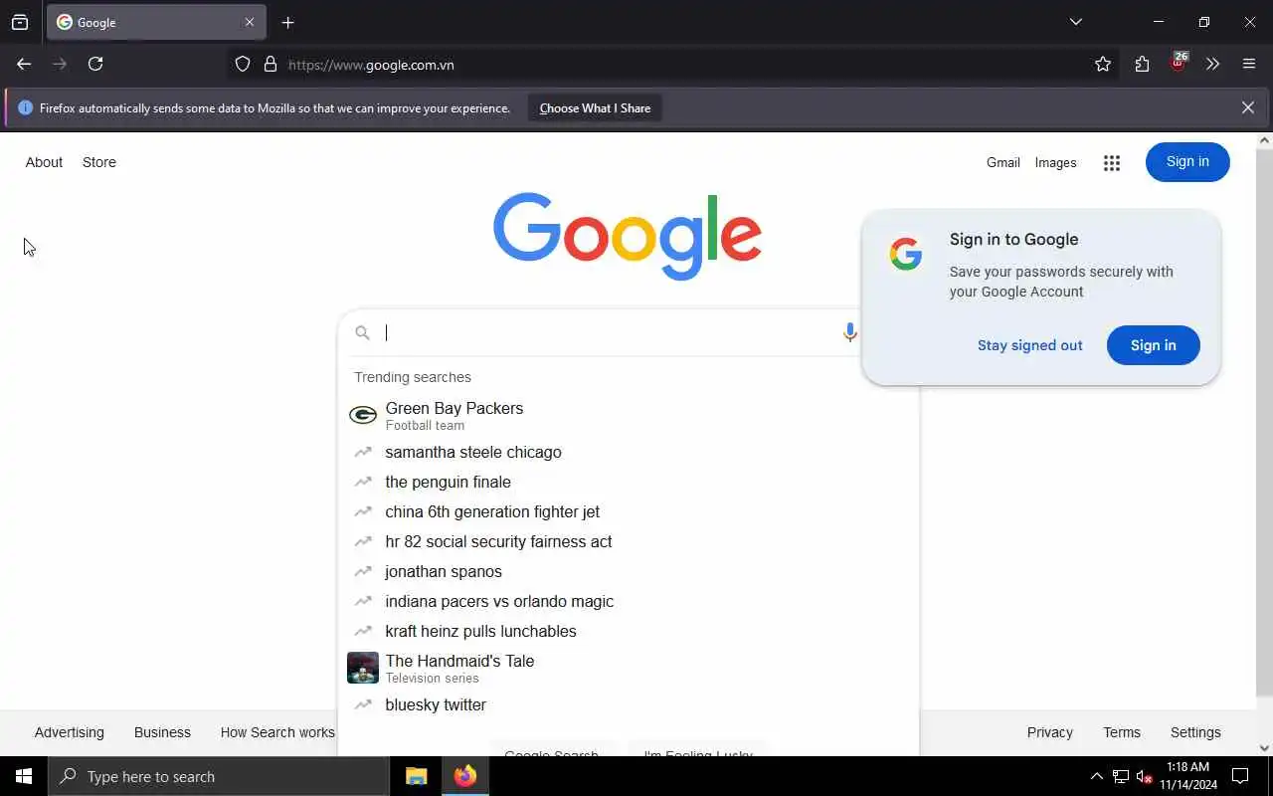The height and width of the screenshot is (796, 1273).
Task: Go back one page
Action: 24,64
